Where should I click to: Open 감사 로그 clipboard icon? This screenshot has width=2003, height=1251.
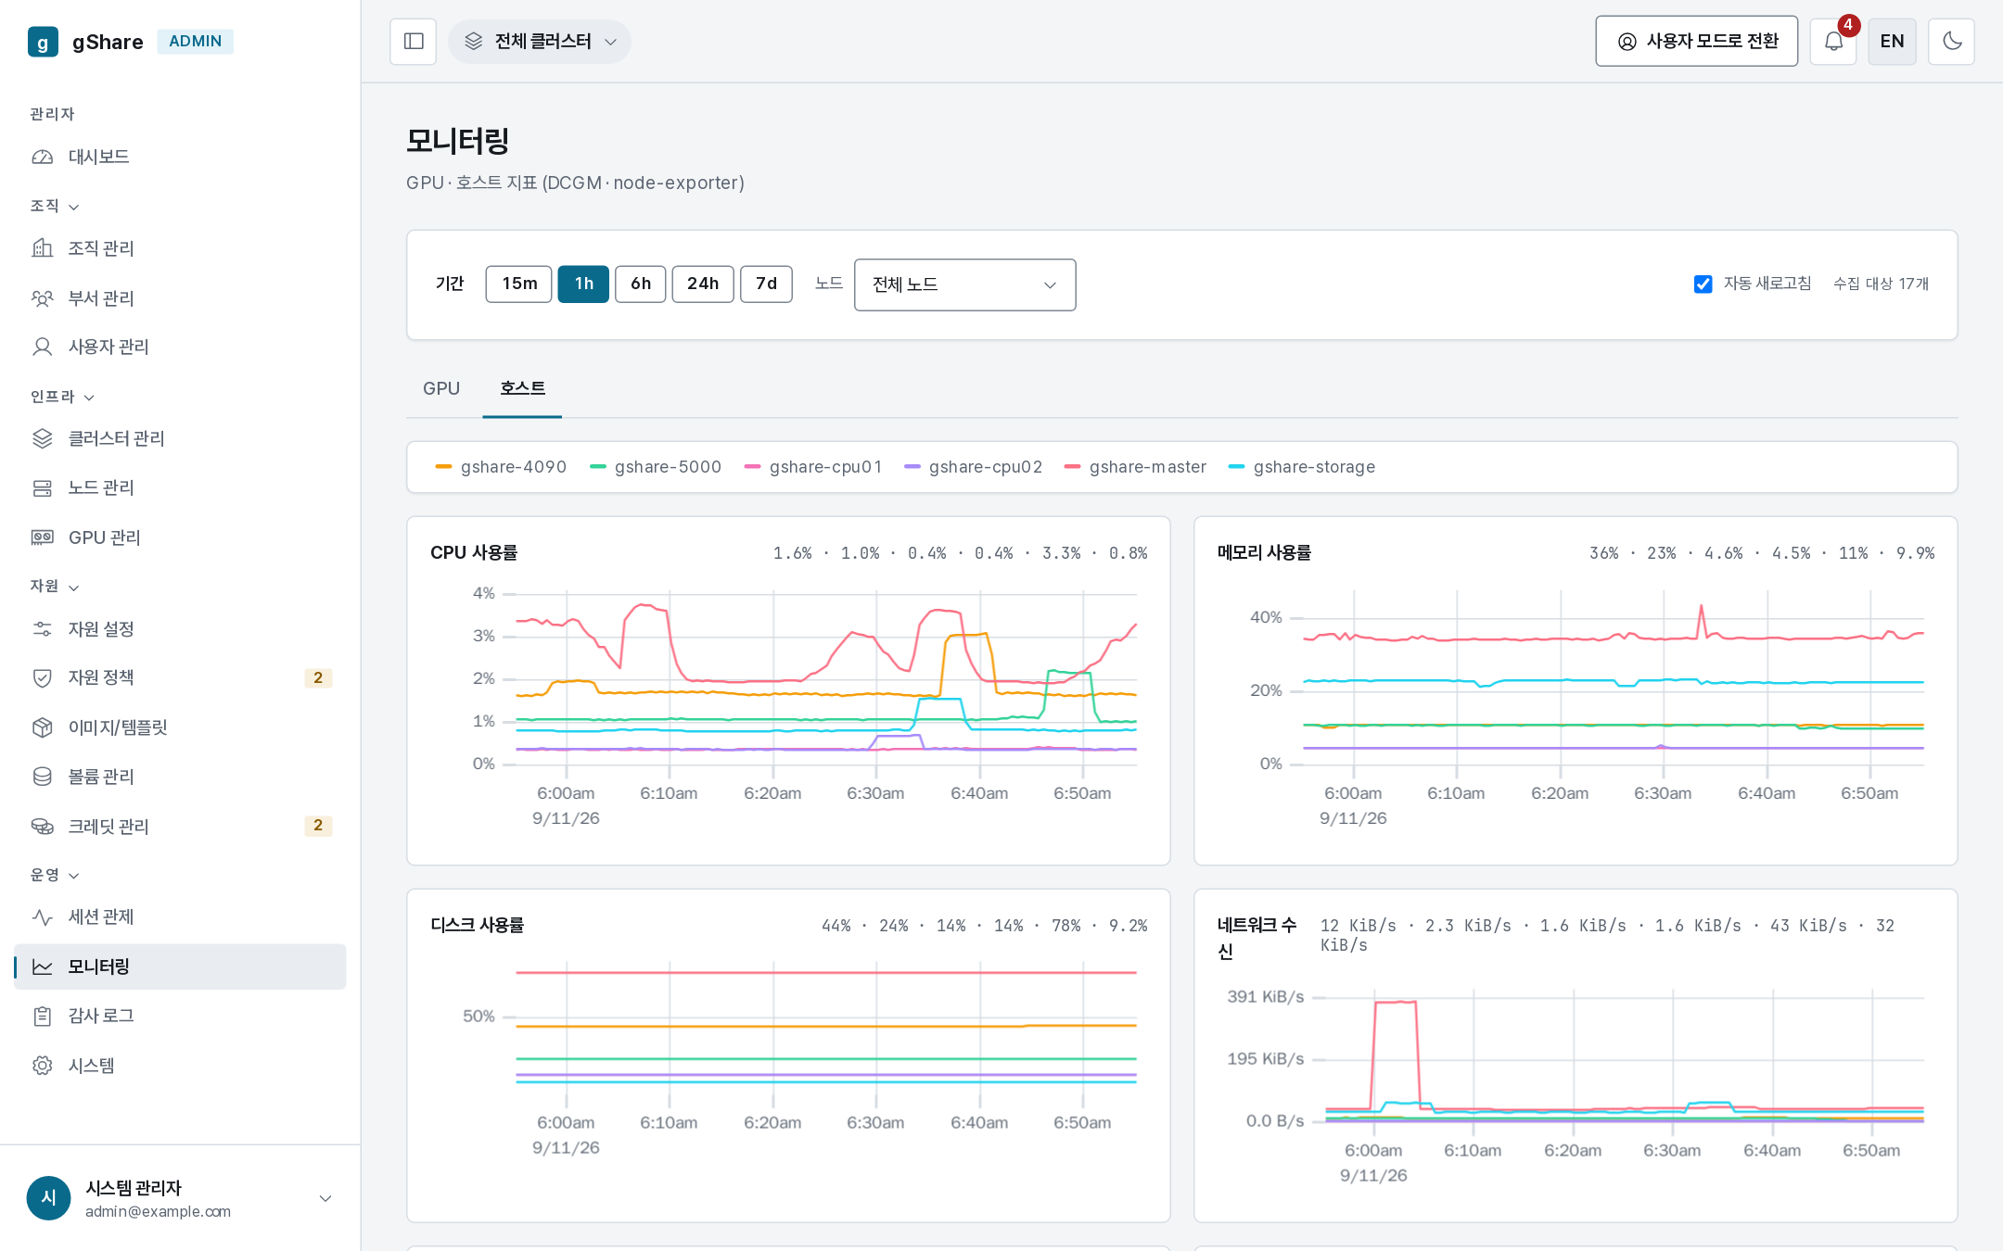tap(43, 1017)
